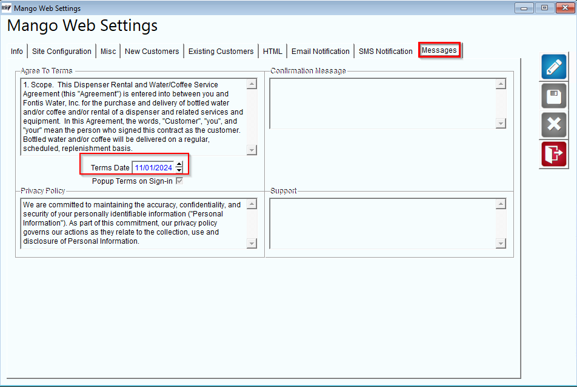This screenshot has height=388, width=577.
Task: Select the SMS Notification tab
Action: click(x=385, y=51)
